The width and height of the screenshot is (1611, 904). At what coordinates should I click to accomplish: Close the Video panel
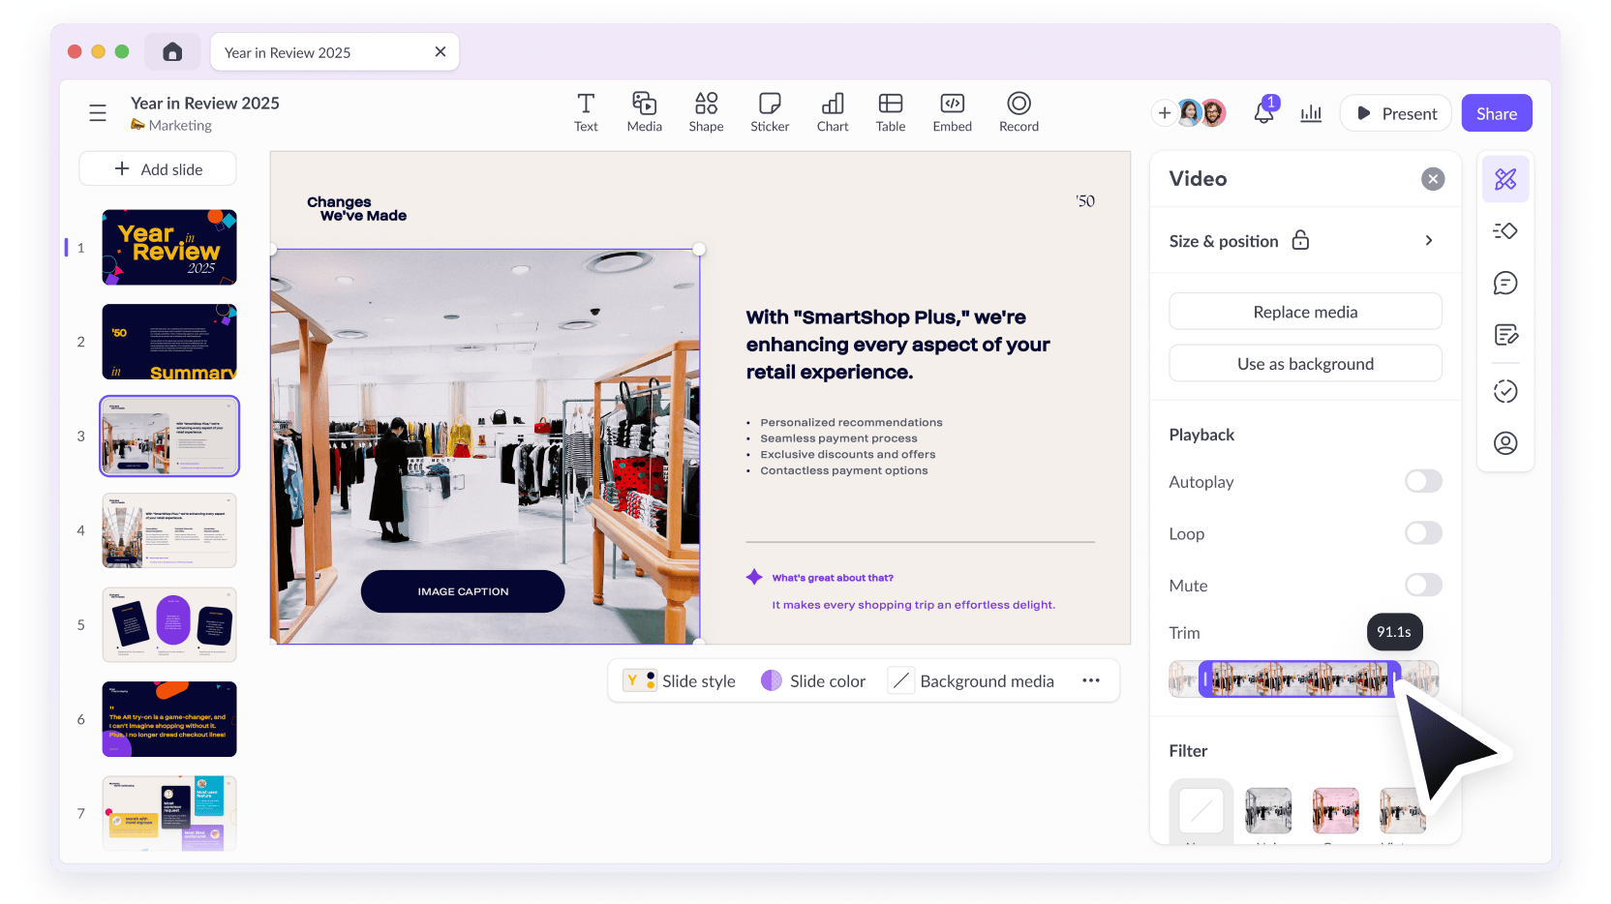coord(1433,179)
